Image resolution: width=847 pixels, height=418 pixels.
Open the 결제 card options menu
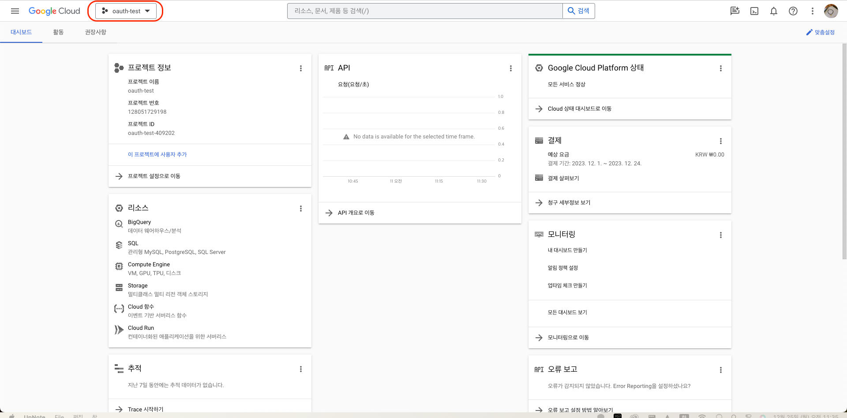point(721,141)
